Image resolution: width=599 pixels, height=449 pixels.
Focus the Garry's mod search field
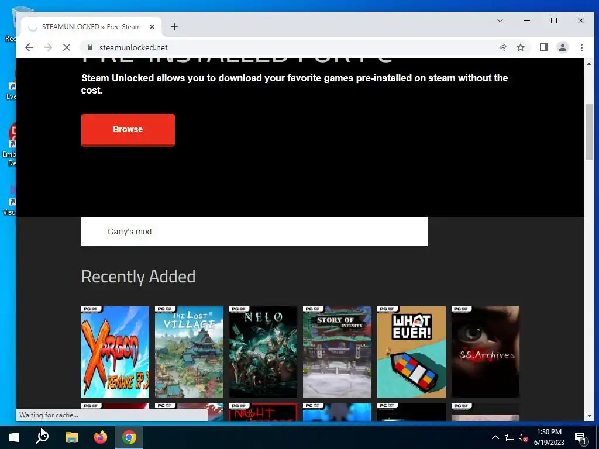pyautogui.click(x=254, y=232)
